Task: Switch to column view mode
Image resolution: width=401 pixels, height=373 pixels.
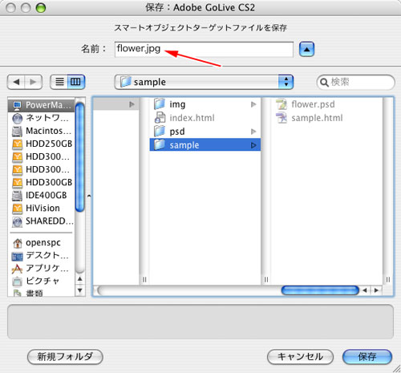Action: tap(76, 82)
